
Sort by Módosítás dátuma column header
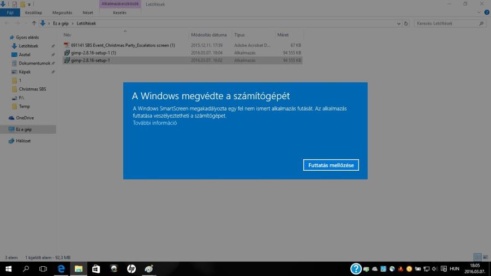209,35
